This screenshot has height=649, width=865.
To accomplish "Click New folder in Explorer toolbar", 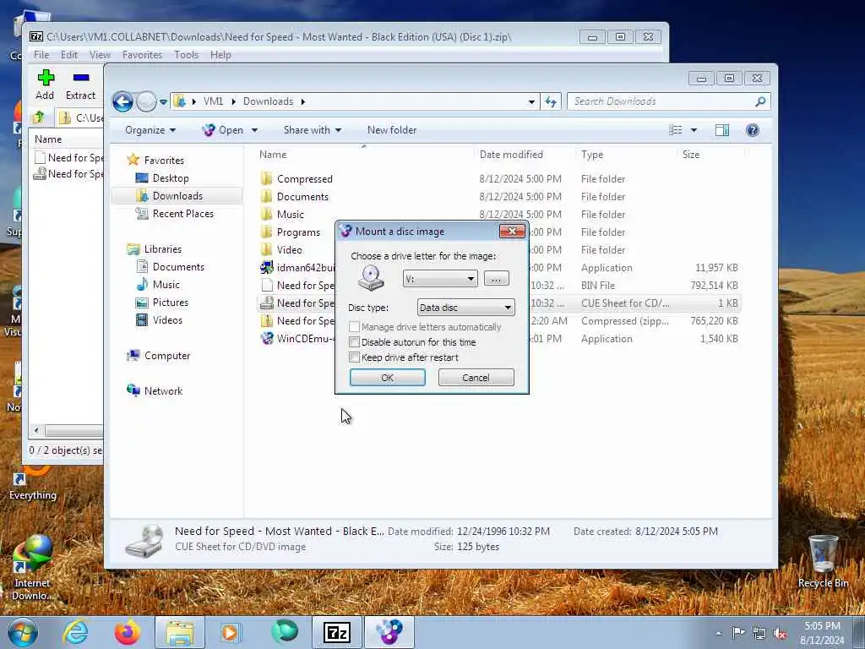I will click(x=392, y=130).
